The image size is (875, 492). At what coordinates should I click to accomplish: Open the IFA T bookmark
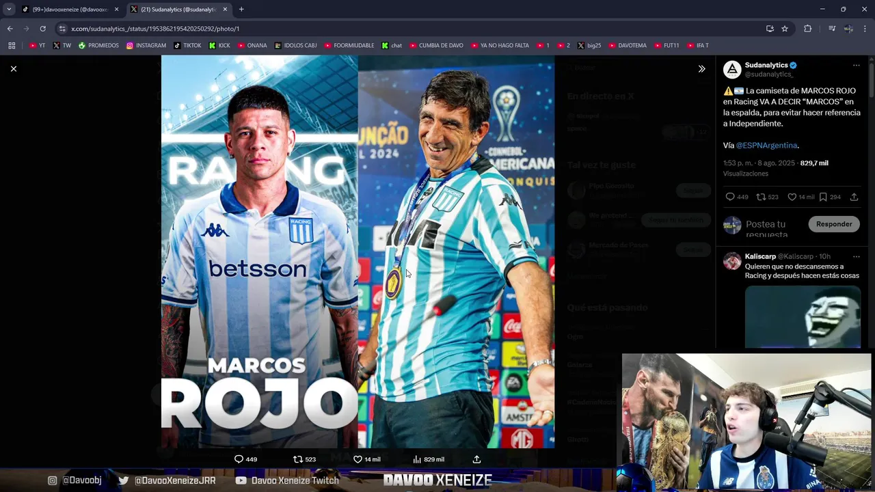tap(697, 46)
